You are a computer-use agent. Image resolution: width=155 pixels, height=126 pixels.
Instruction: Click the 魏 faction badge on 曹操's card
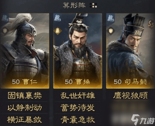click(x=57, y=18)
